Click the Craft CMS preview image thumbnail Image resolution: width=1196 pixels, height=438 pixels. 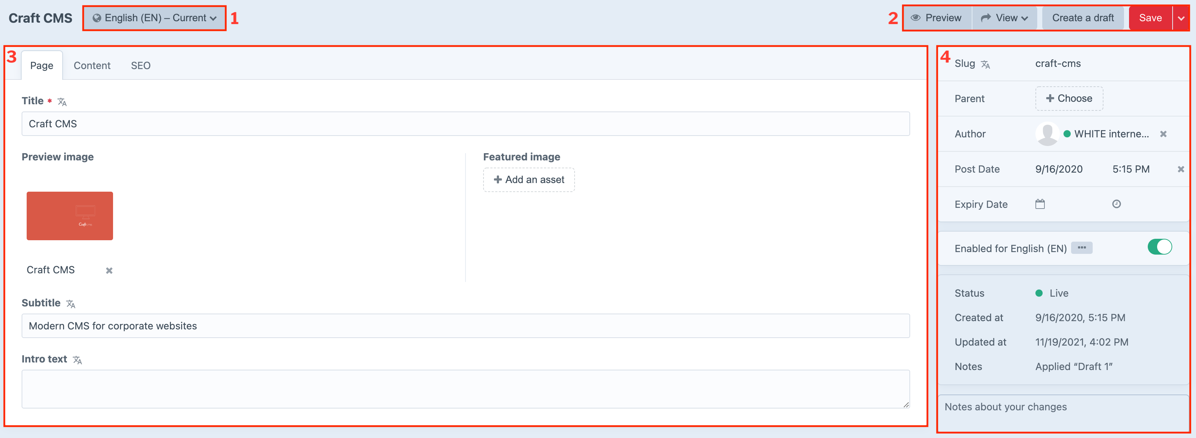(x=69, y=216)
